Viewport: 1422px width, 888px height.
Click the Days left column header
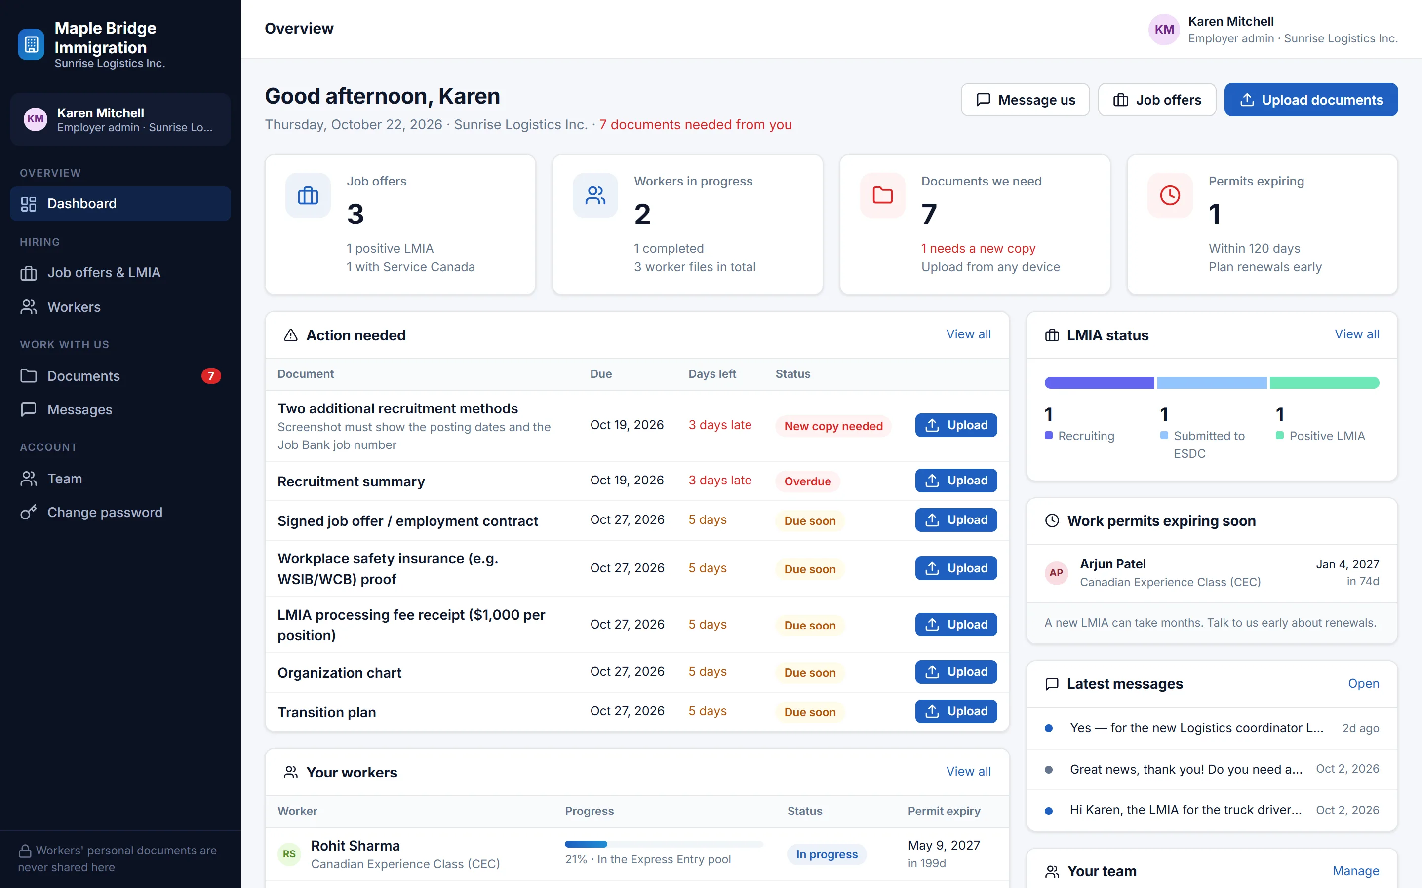click(x=712, y=374)
